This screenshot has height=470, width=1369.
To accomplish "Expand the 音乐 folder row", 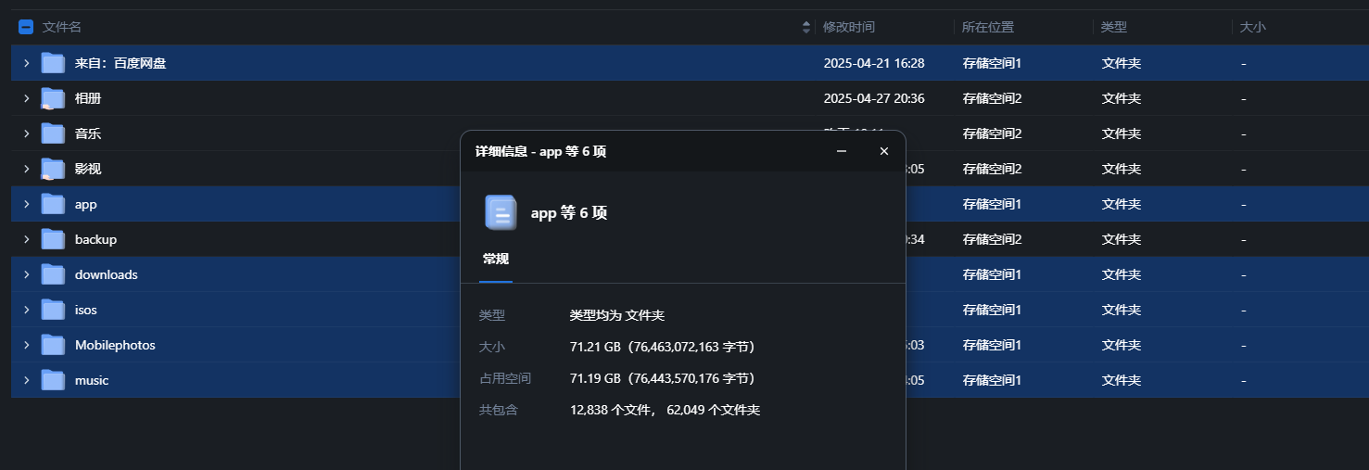I will click(x=26, y=133).
